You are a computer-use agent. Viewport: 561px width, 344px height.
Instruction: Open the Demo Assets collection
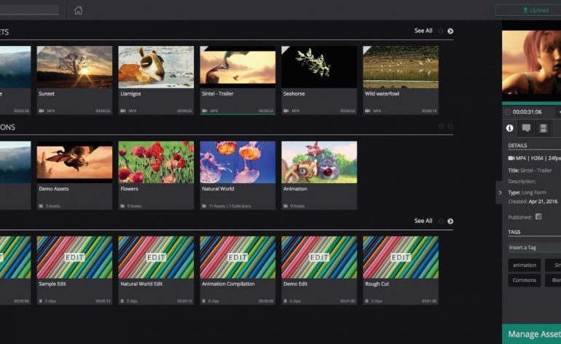(x=74, y=162)
